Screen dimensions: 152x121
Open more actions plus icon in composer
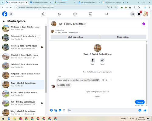[x=51, y=110]
